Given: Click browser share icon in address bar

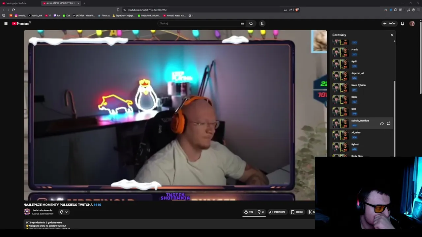Looking at the screenshot, I should [x=291, y=10].
